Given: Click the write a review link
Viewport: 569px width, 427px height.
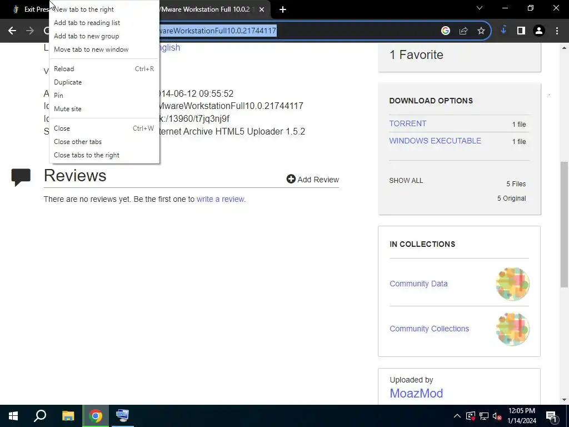Looking at the screenshot, I should [x=220, y=199].
